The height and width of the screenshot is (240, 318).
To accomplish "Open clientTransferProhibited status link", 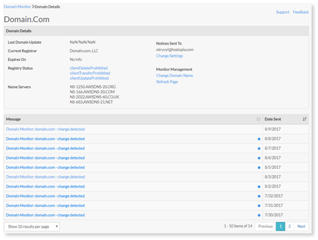I will 90,73.
